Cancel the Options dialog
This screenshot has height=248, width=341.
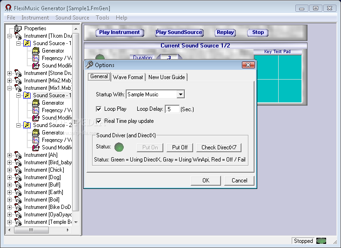239,181
